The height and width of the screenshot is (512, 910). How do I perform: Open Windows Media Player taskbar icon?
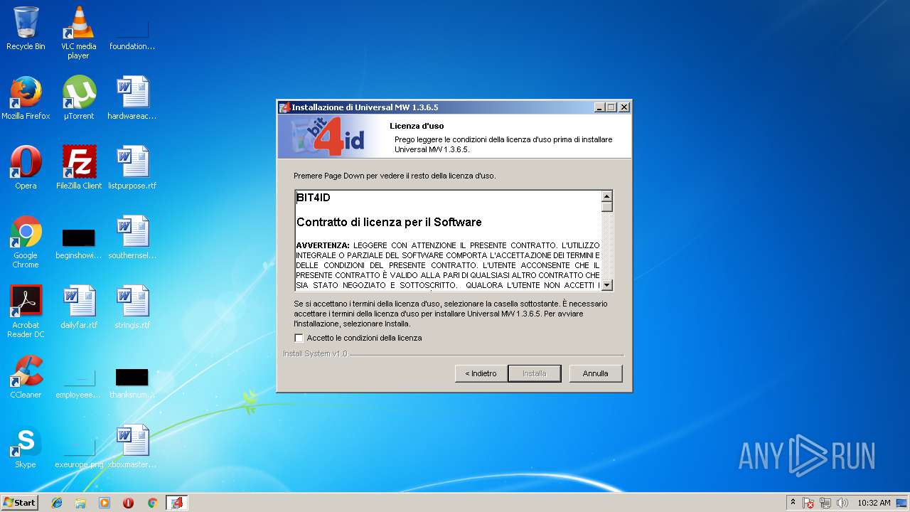(x=105, y=503)
